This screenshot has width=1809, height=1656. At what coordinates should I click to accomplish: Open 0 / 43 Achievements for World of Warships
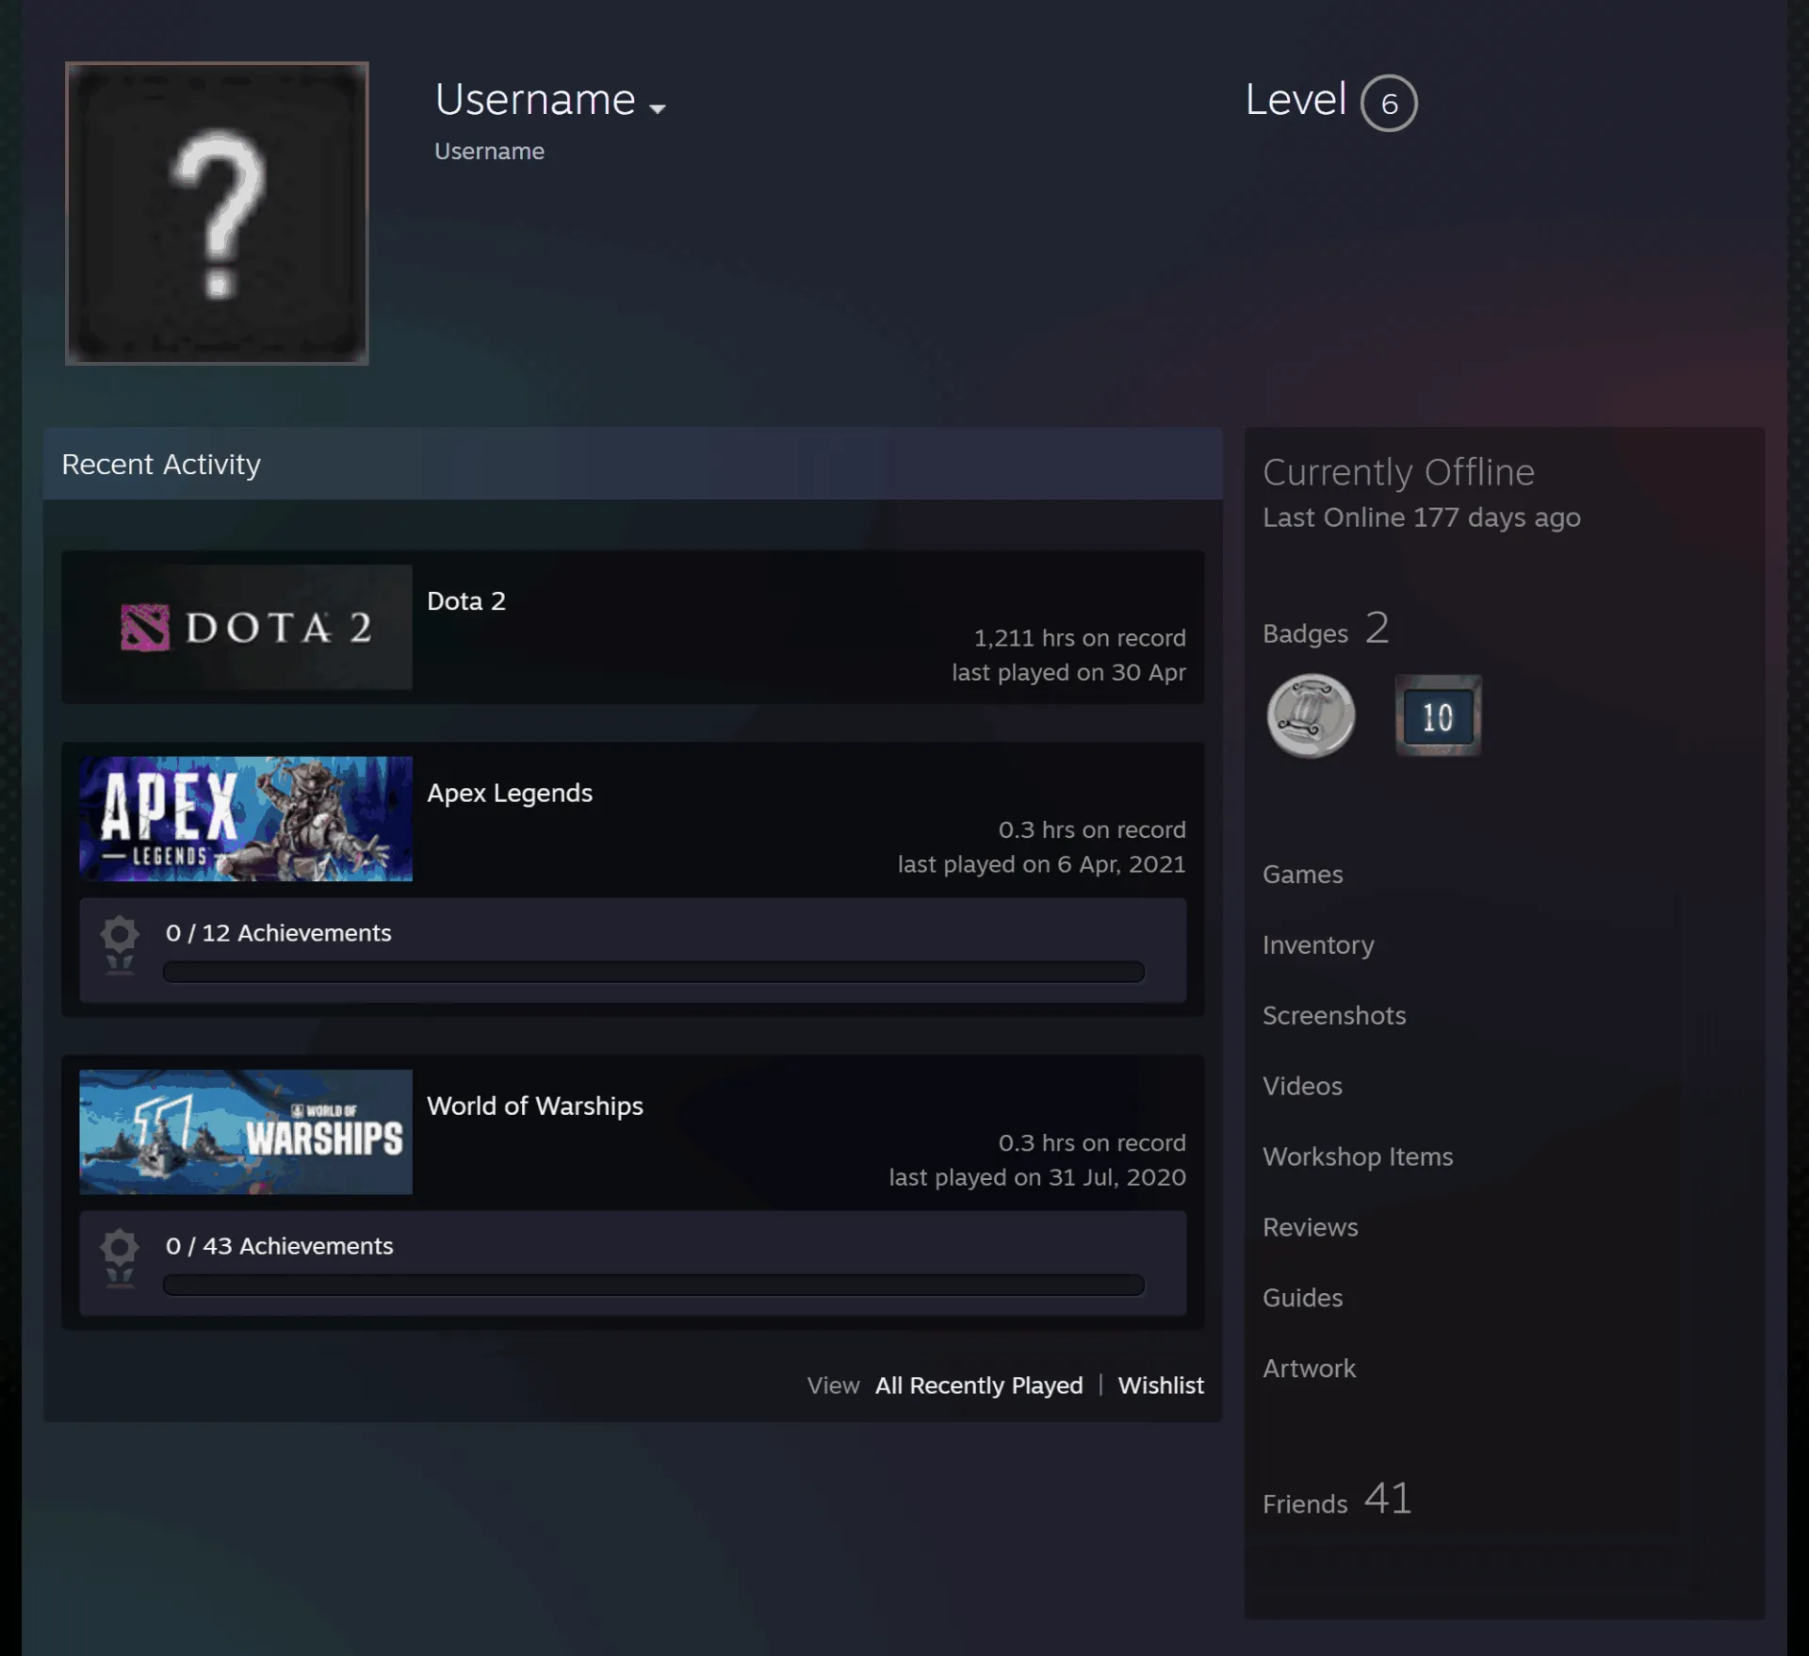[280, 1245]
